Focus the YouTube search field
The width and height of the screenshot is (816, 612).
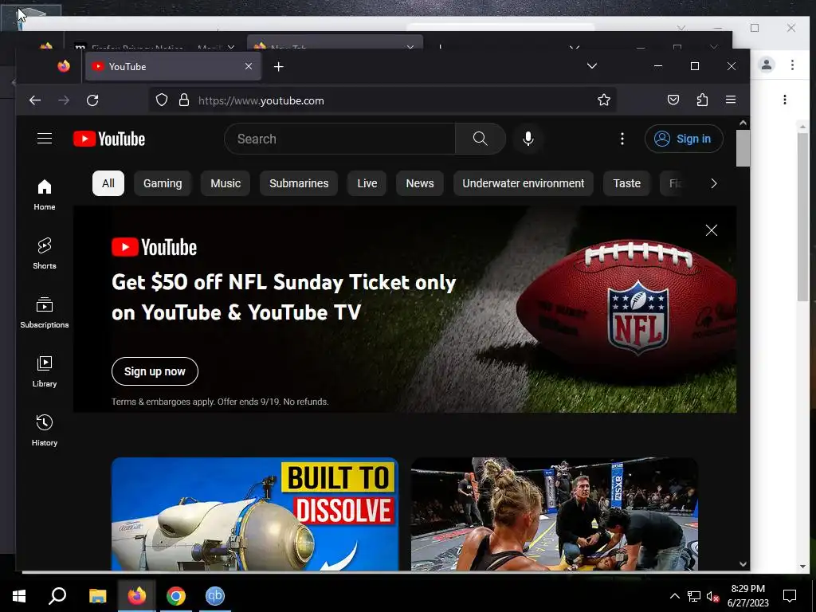[339, 139]
